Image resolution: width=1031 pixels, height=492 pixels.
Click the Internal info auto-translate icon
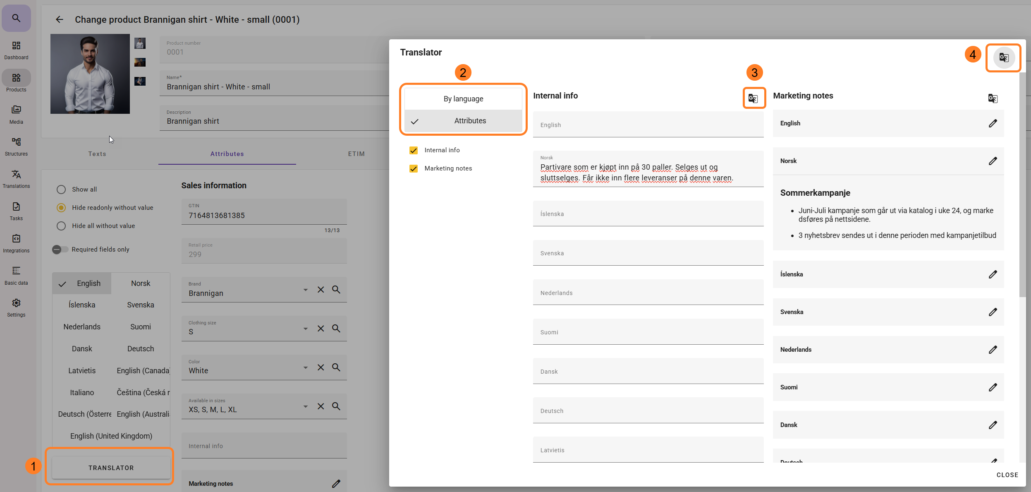753,98
